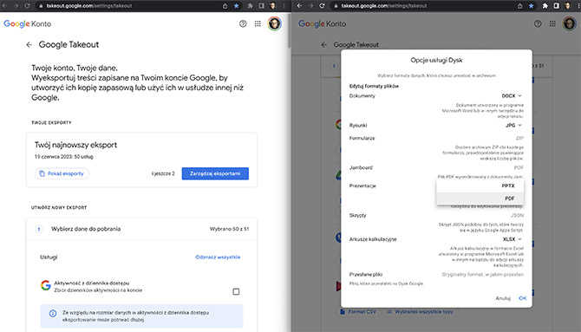Click back arrow in left browser window
This screenshot has height=332, width=581.
click(x=5, y=6)
